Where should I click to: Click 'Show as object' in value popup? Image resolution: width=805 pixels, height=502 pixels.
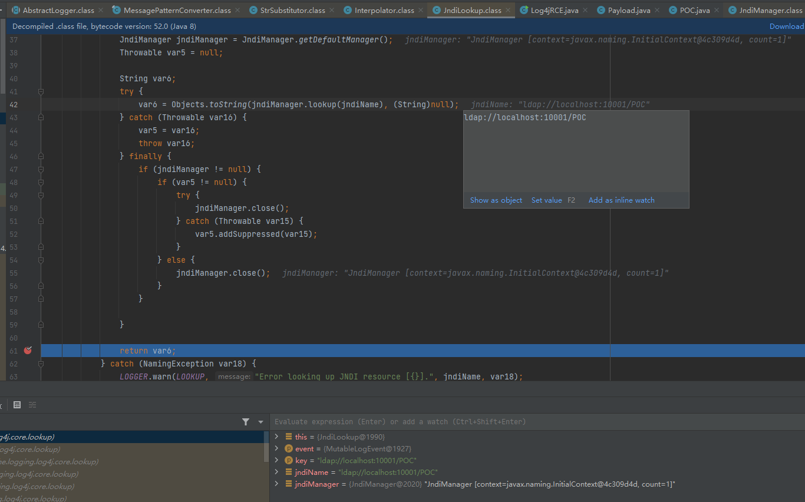[x=496, y=200]
